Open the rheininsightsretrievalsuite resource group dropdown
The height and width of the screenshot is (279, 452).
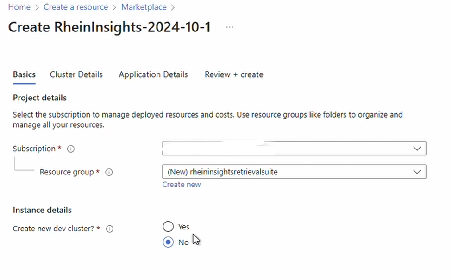[x=294, y=172]
